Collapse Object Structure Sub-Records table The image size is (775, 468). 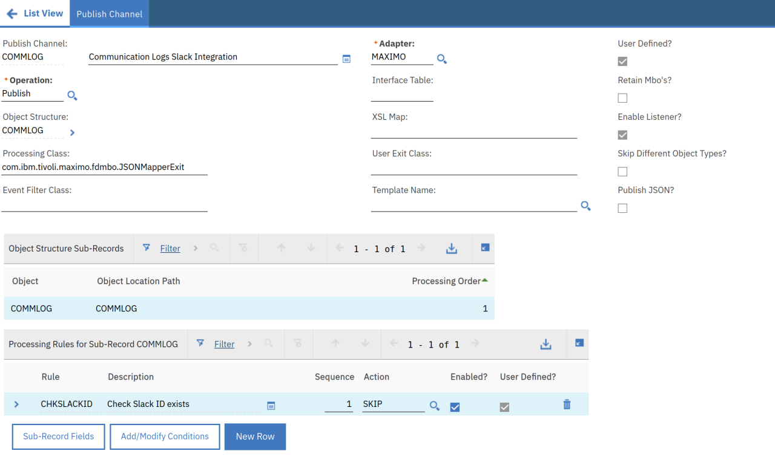click(x=485, y=247)
